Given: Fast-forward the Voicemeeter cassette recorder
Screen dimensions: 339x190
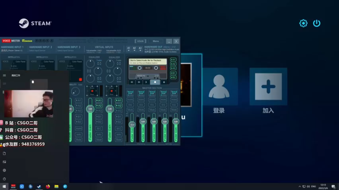Looking at the screenshot, I should tap(139, 82).
